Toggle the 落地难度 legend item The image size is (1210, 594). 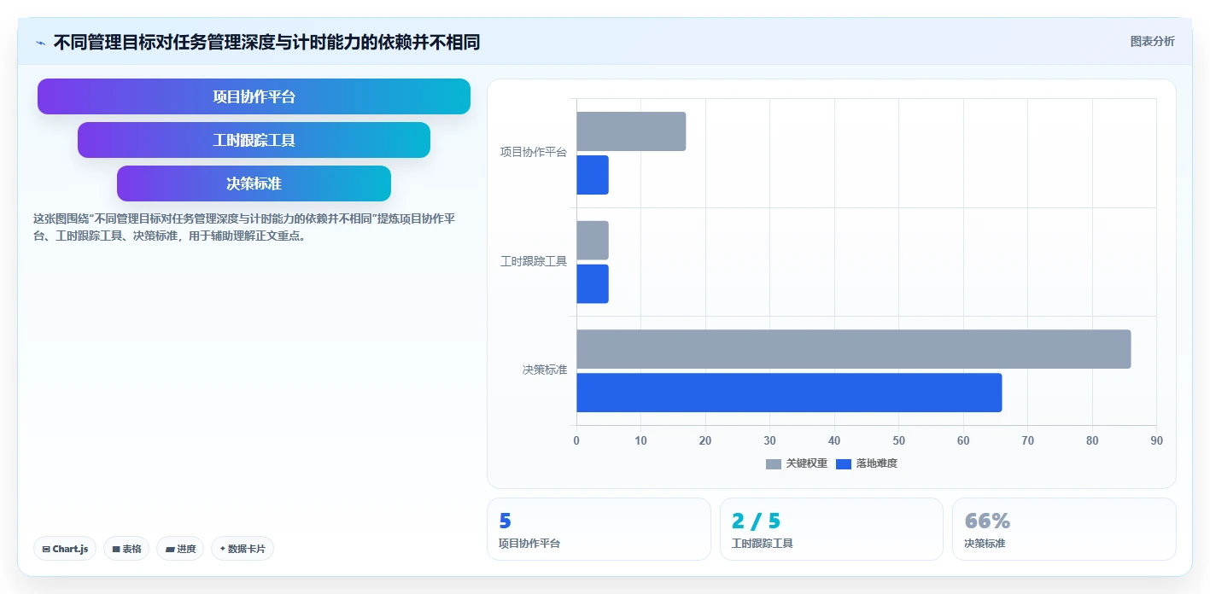[866, 463]
